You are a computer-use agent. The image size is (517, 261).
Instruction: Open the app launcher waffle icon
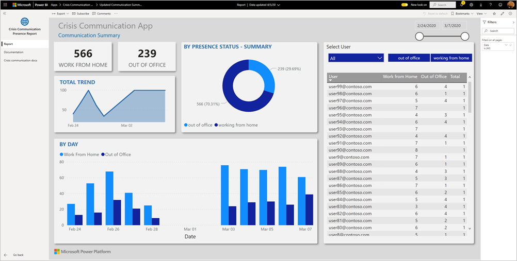pyautogui.click(x=5, y=5)
